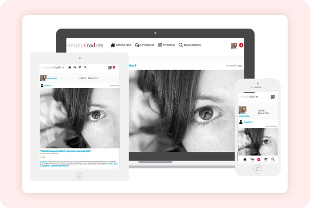The image size is (310, 208).
Task: Open Search Books in the laptop navbar
Action: pyautogui.click(x=189, y=45)
